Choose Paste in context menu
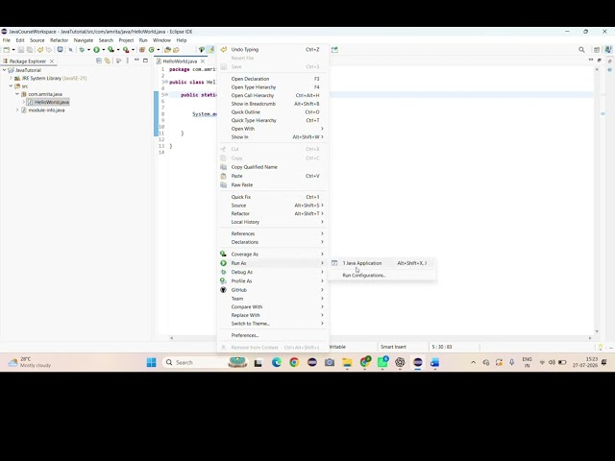Screen dimensions: 615x461 [x=273, y=176]
